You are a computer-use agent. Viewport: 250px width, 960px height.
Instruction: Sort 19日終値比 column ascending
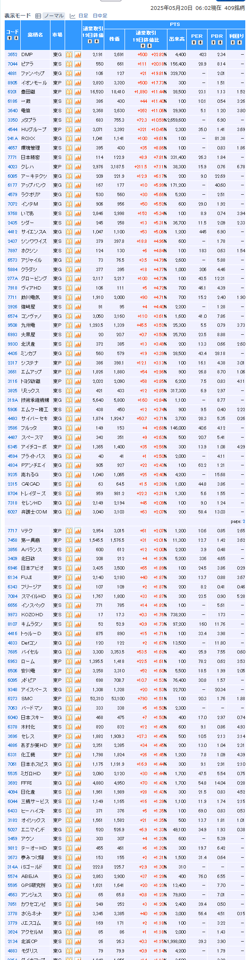144,46
